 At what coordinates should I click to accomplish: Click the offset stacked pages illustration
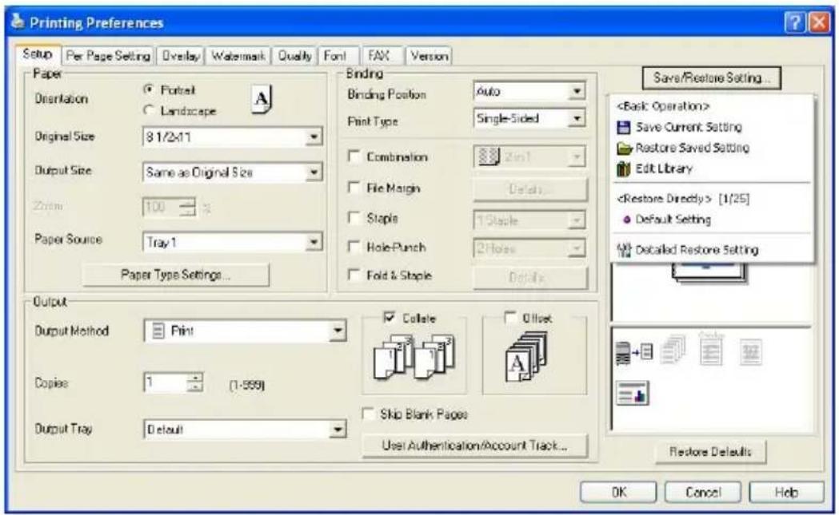pos(526,356)
